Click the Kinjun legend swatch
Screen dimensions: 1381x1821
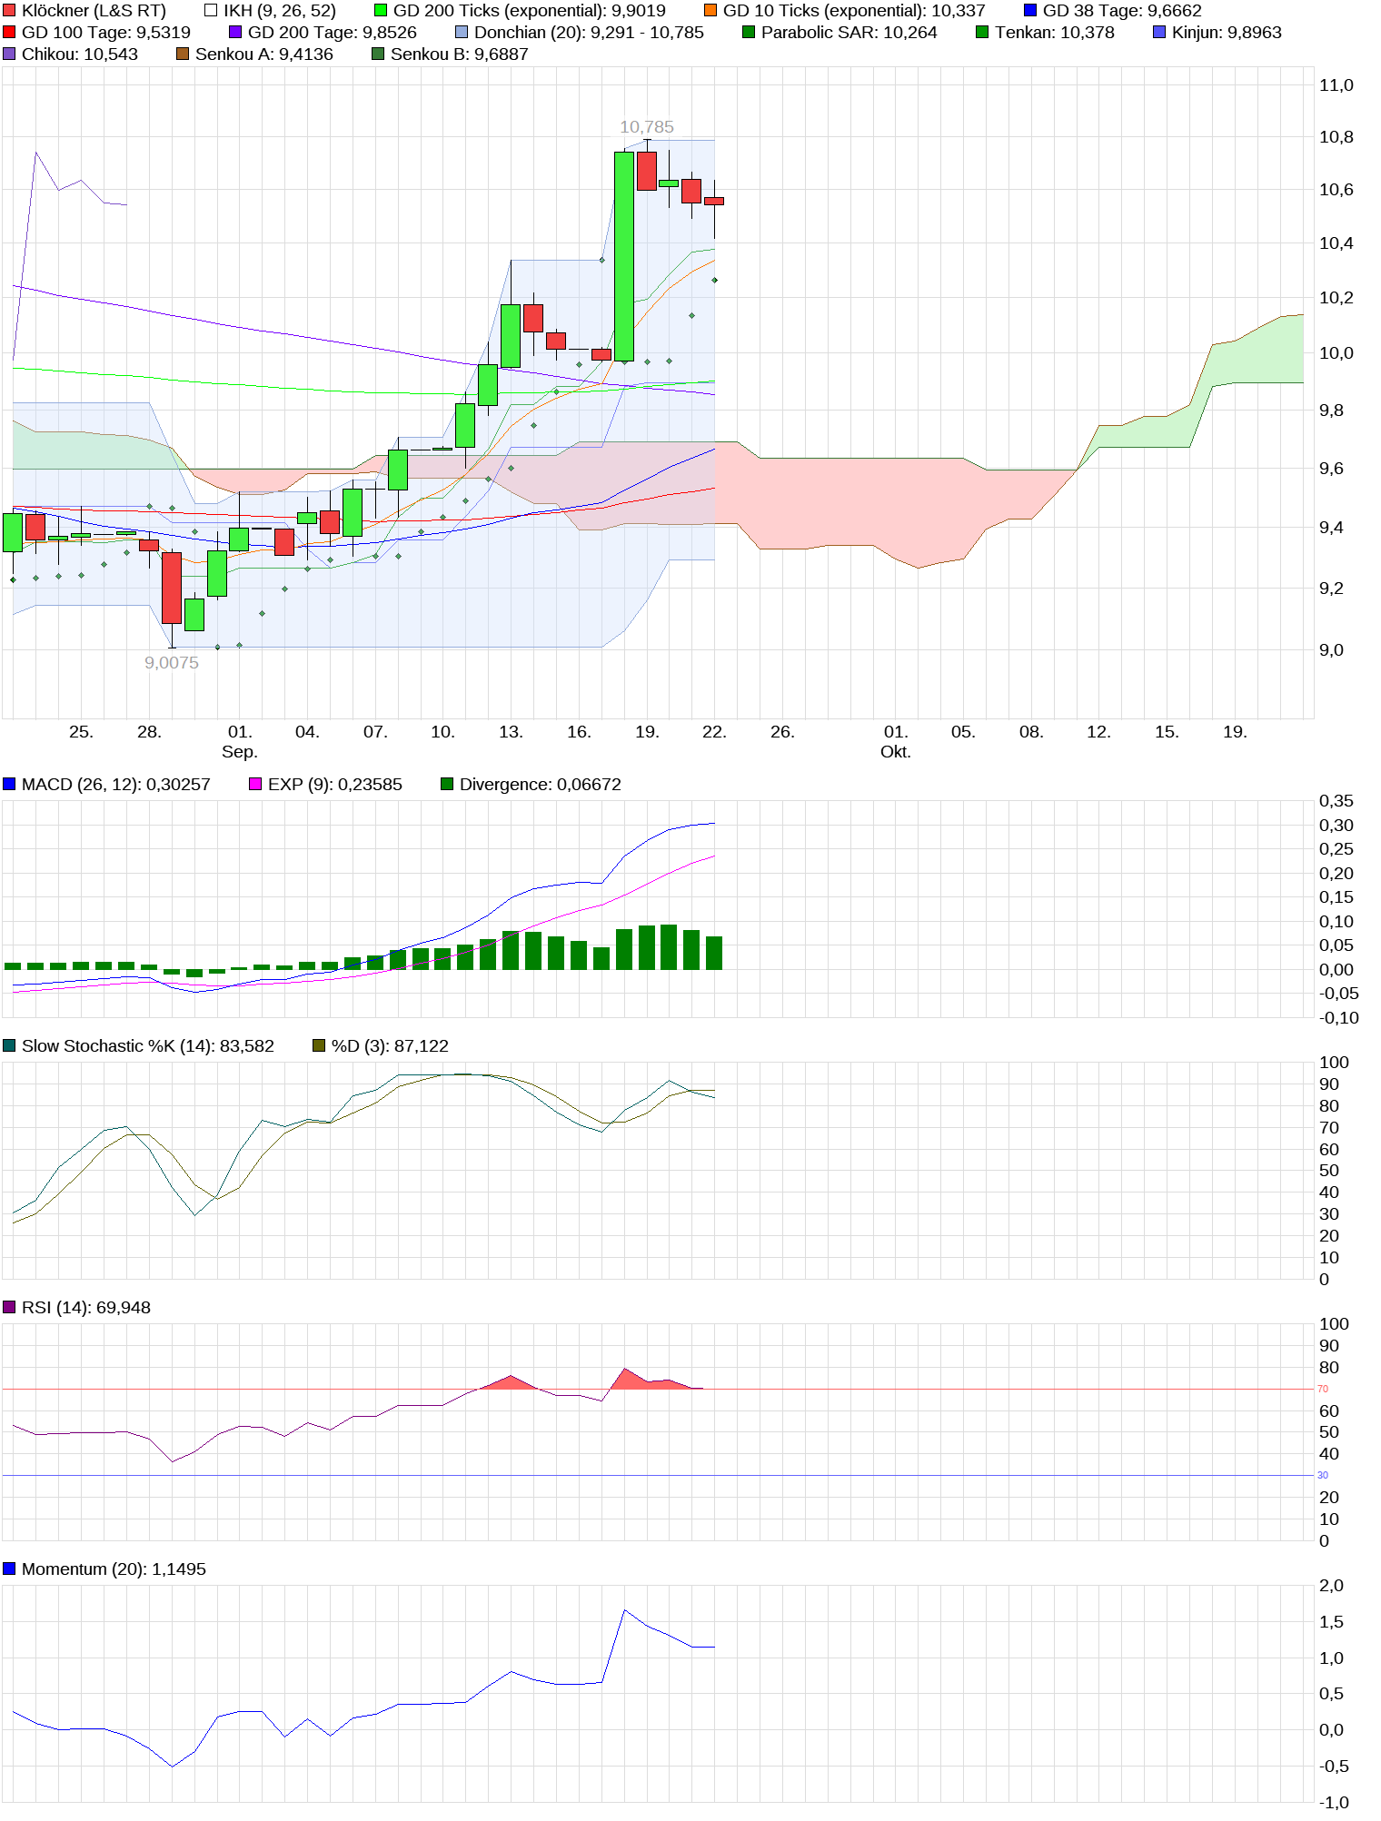pos(1159,33)
